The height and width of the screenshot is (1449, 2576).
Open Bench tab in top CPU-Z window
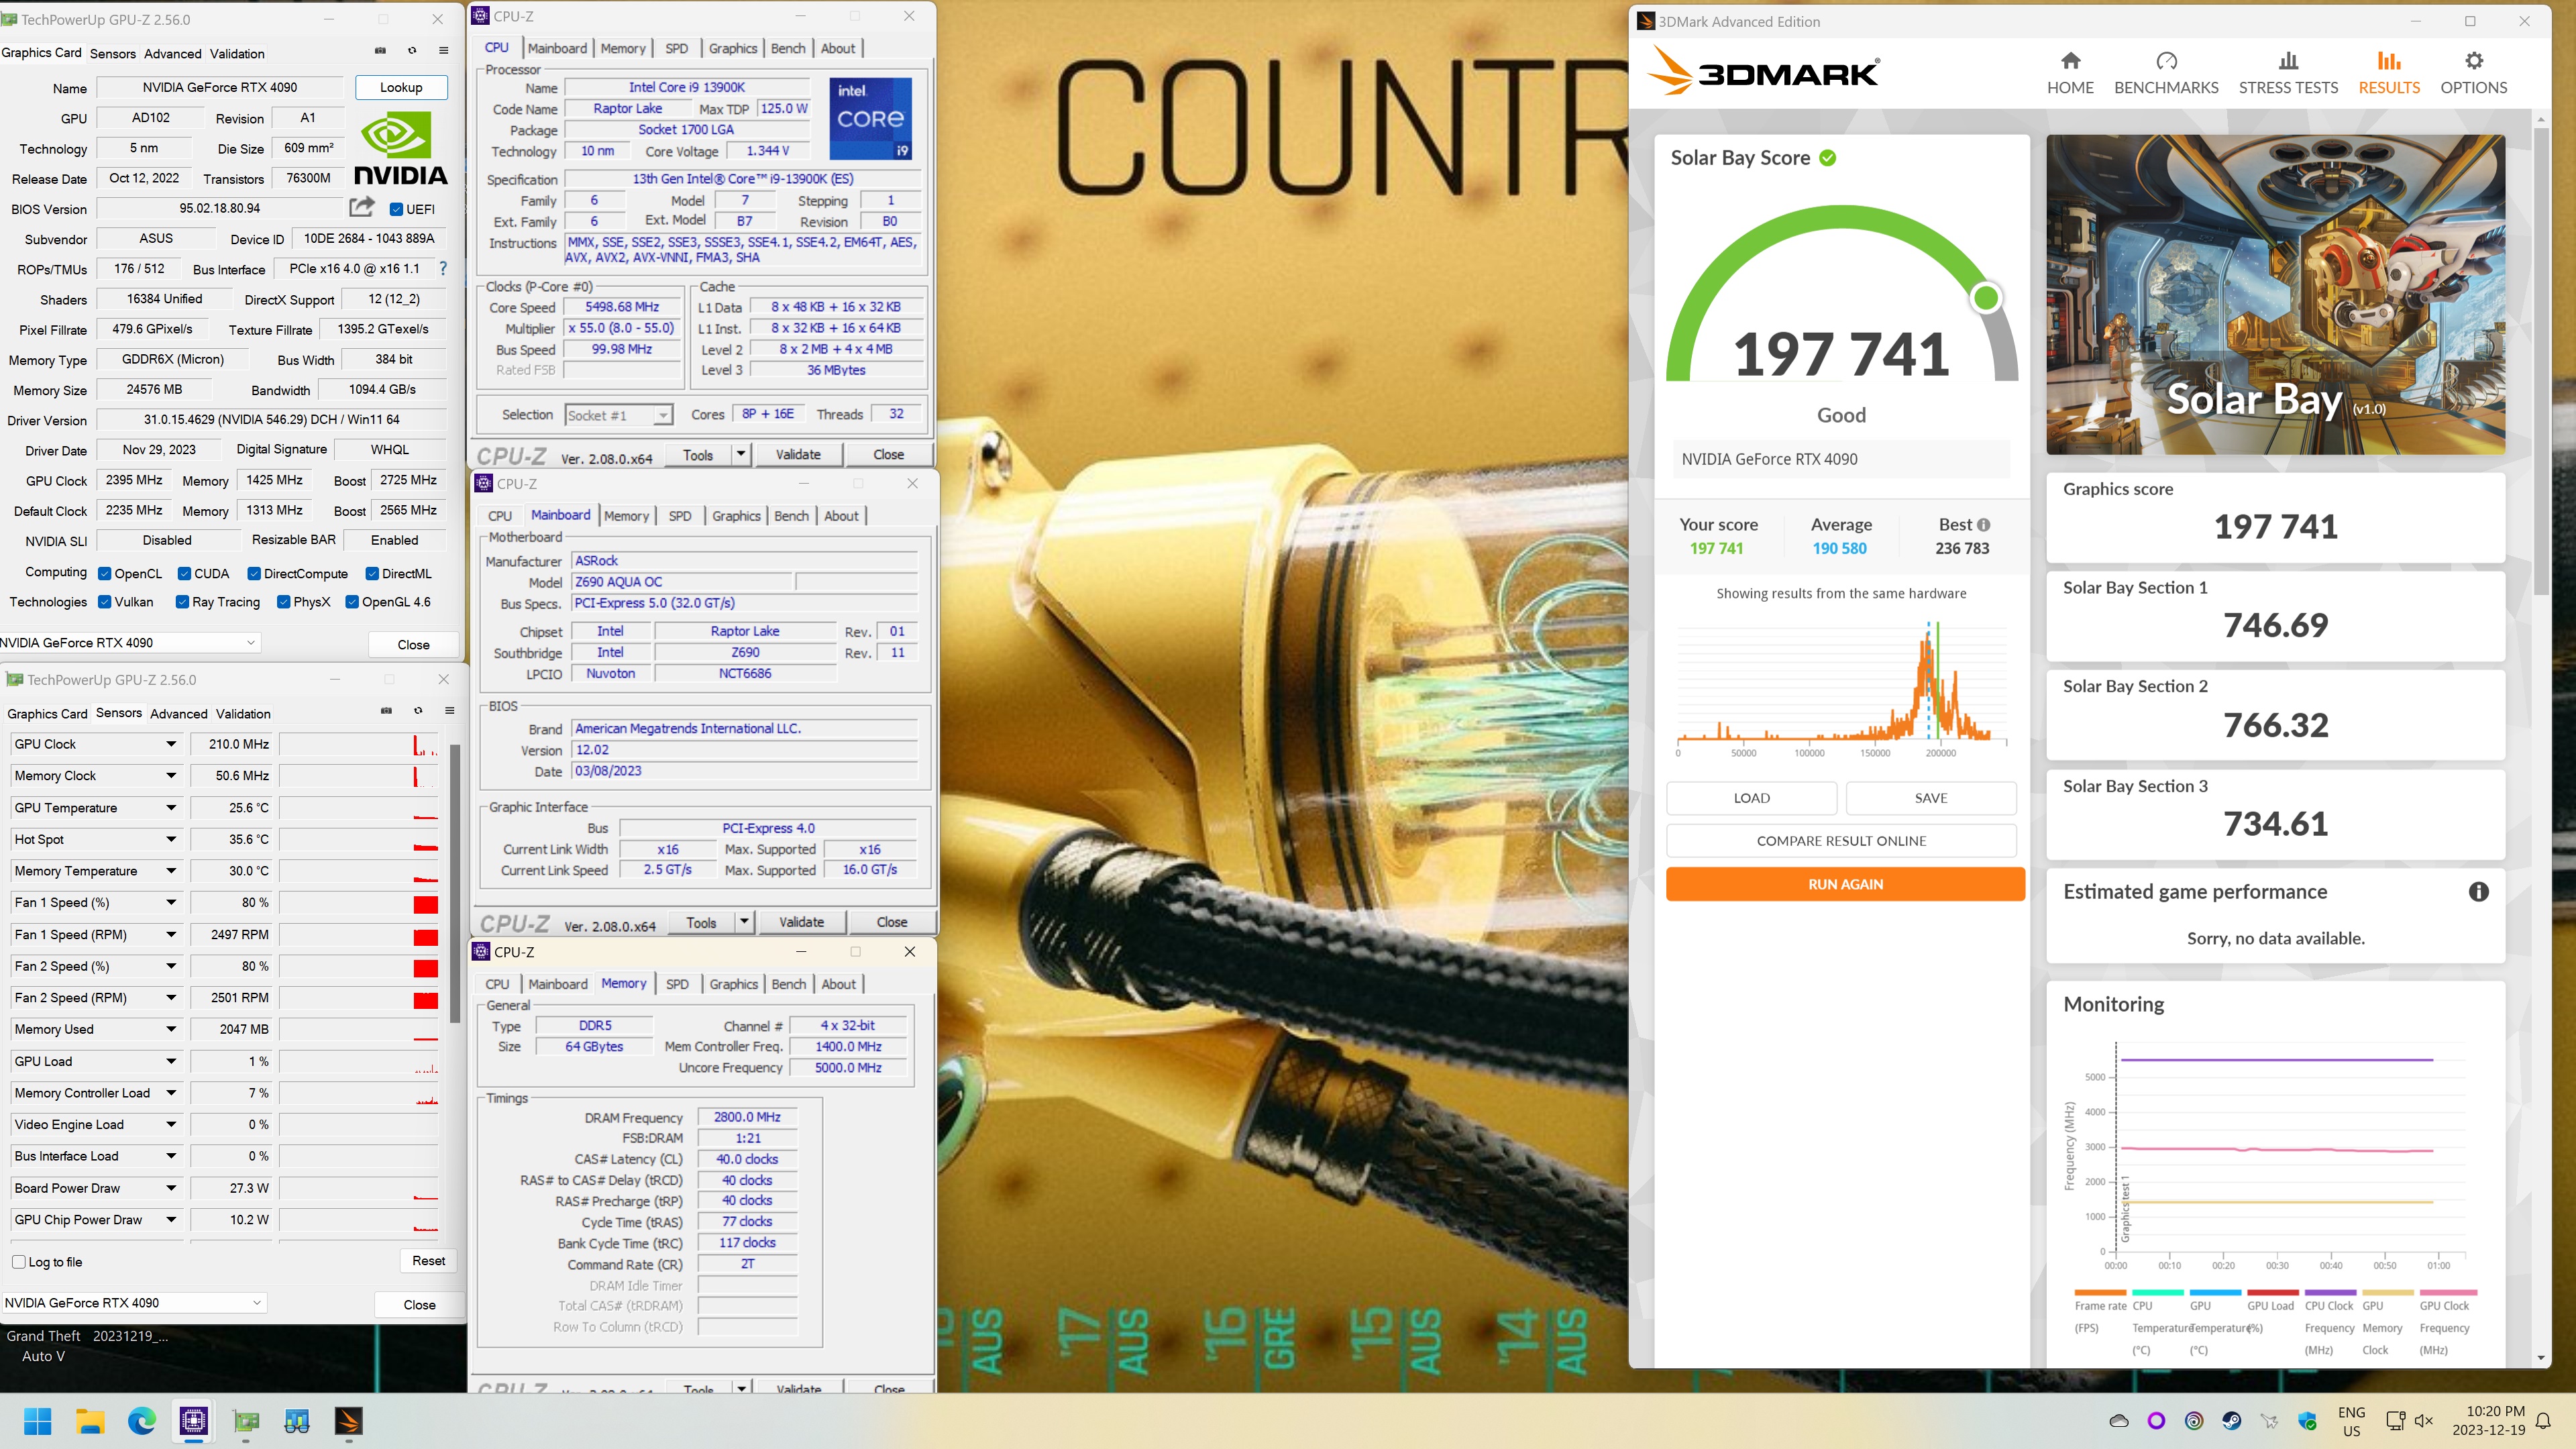click(x=788, y=48)
